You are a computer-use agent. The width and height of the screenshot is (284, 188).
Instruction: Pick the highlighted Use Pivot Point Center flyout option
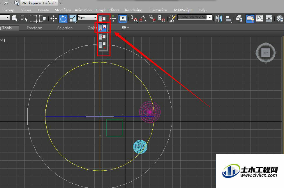coord(103,28)
